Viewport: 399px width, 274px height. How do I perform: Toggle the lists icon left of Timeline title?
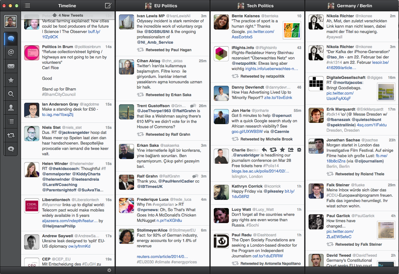(27, 6)
